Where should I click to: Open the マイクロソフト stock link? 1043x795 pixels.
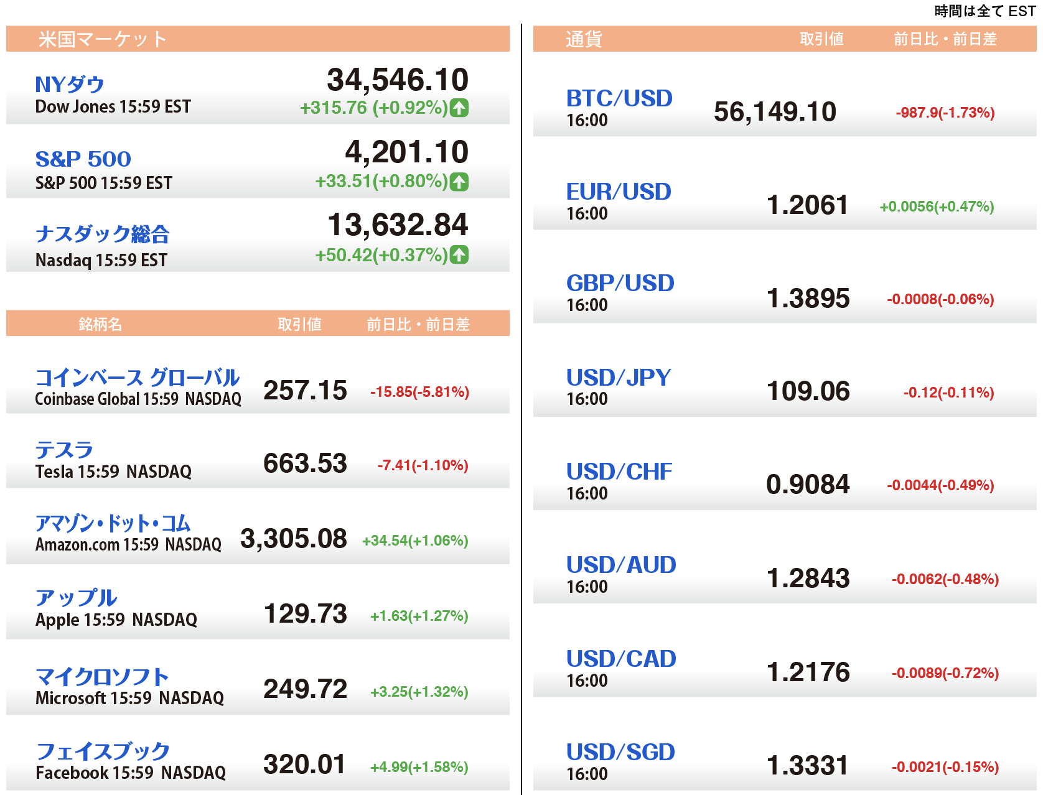(x=102, y=677)
